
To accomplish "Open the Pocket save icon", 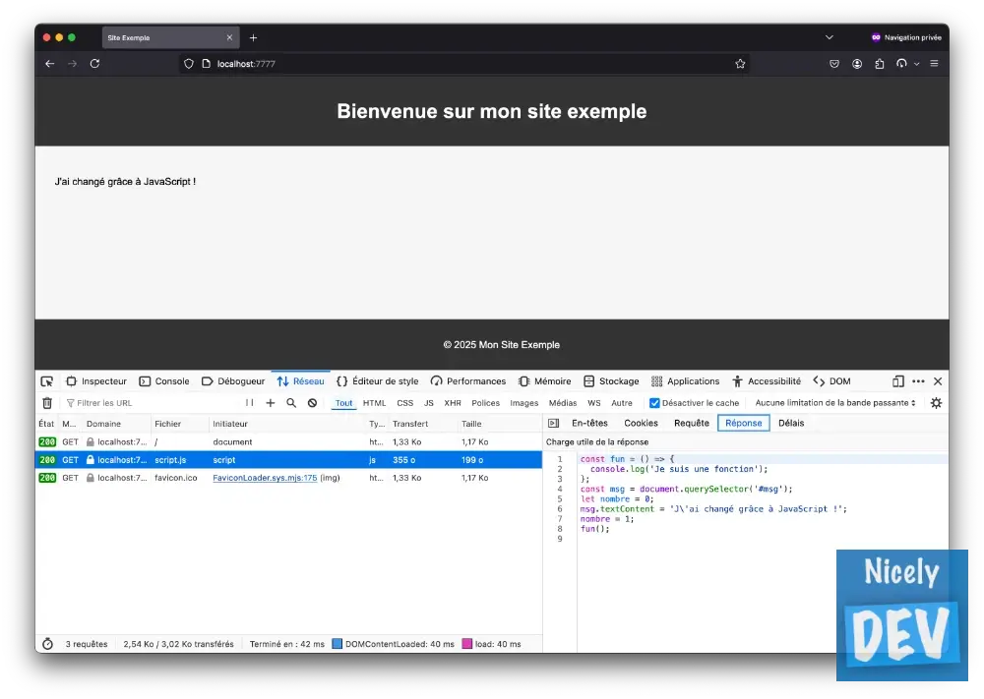I will click(x=834, y=63).
